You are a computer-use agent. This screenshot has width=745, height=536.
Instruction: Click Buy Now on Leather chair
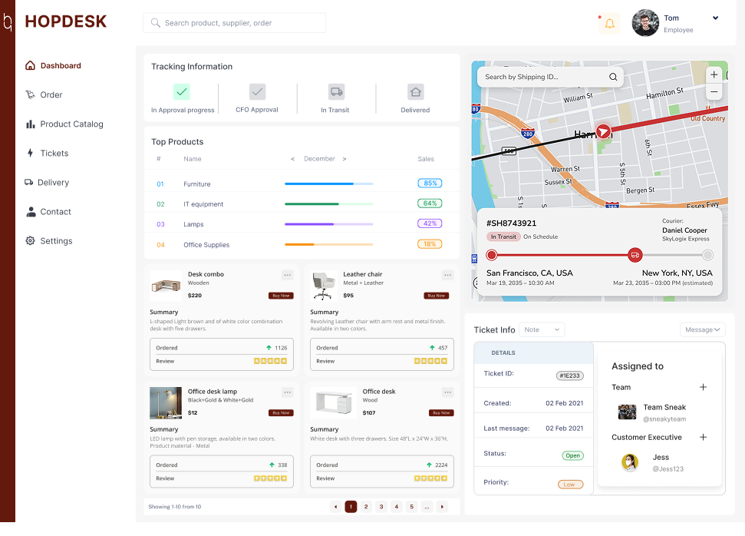[x=437, y=296]
